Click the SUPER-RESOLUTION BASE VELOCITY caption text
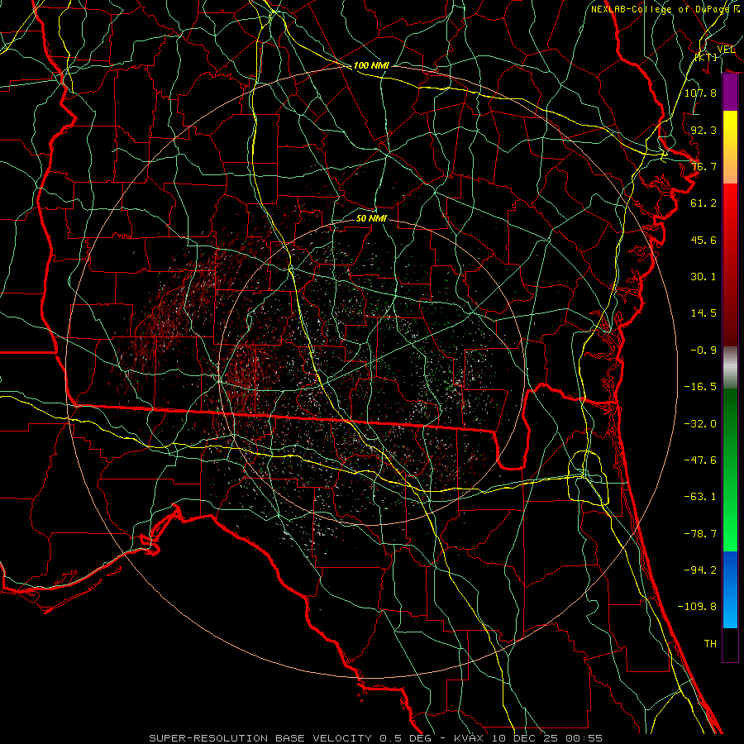Image resolution: width=744 pixels, height=744 pixels. tap(260, 738)
